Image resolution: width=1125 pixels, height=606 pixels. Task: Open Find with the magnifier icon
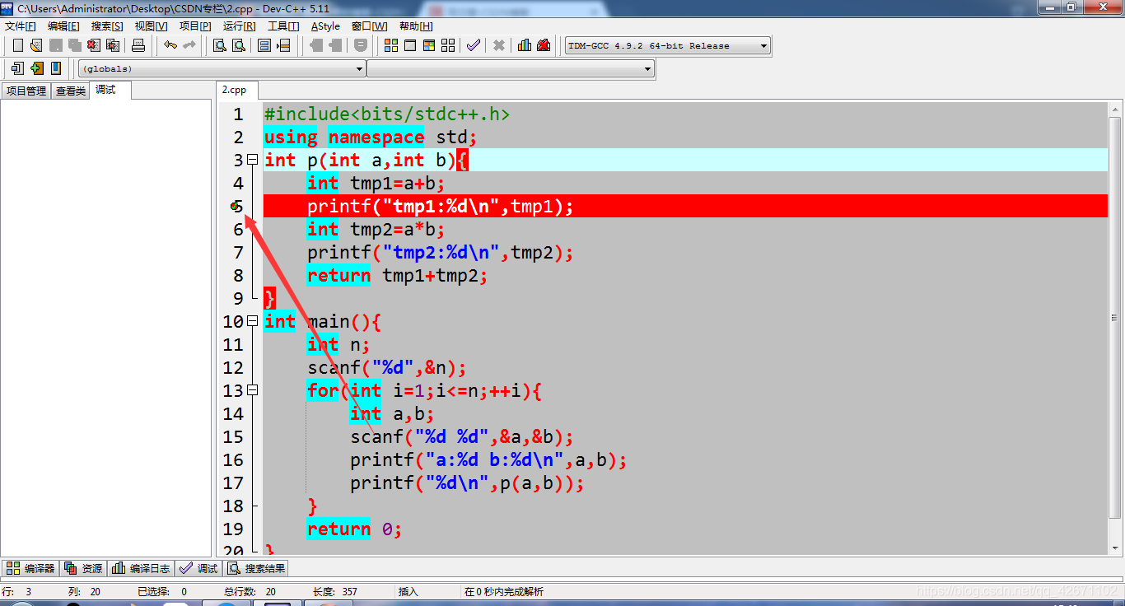[x=220, y=45]
